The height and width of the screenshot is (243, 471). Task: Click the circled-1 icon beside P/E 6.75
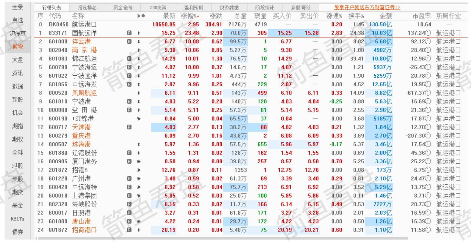pos(428,170)
